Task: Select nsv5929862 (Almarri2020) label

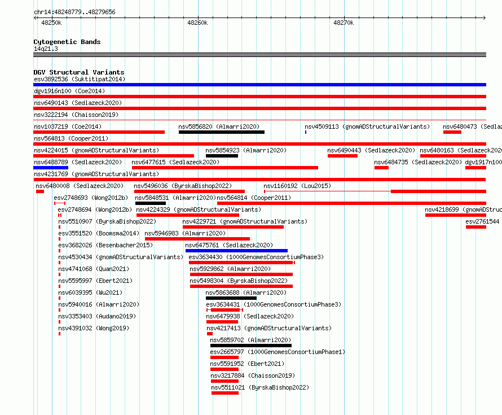Action: (x=230, y=269)
